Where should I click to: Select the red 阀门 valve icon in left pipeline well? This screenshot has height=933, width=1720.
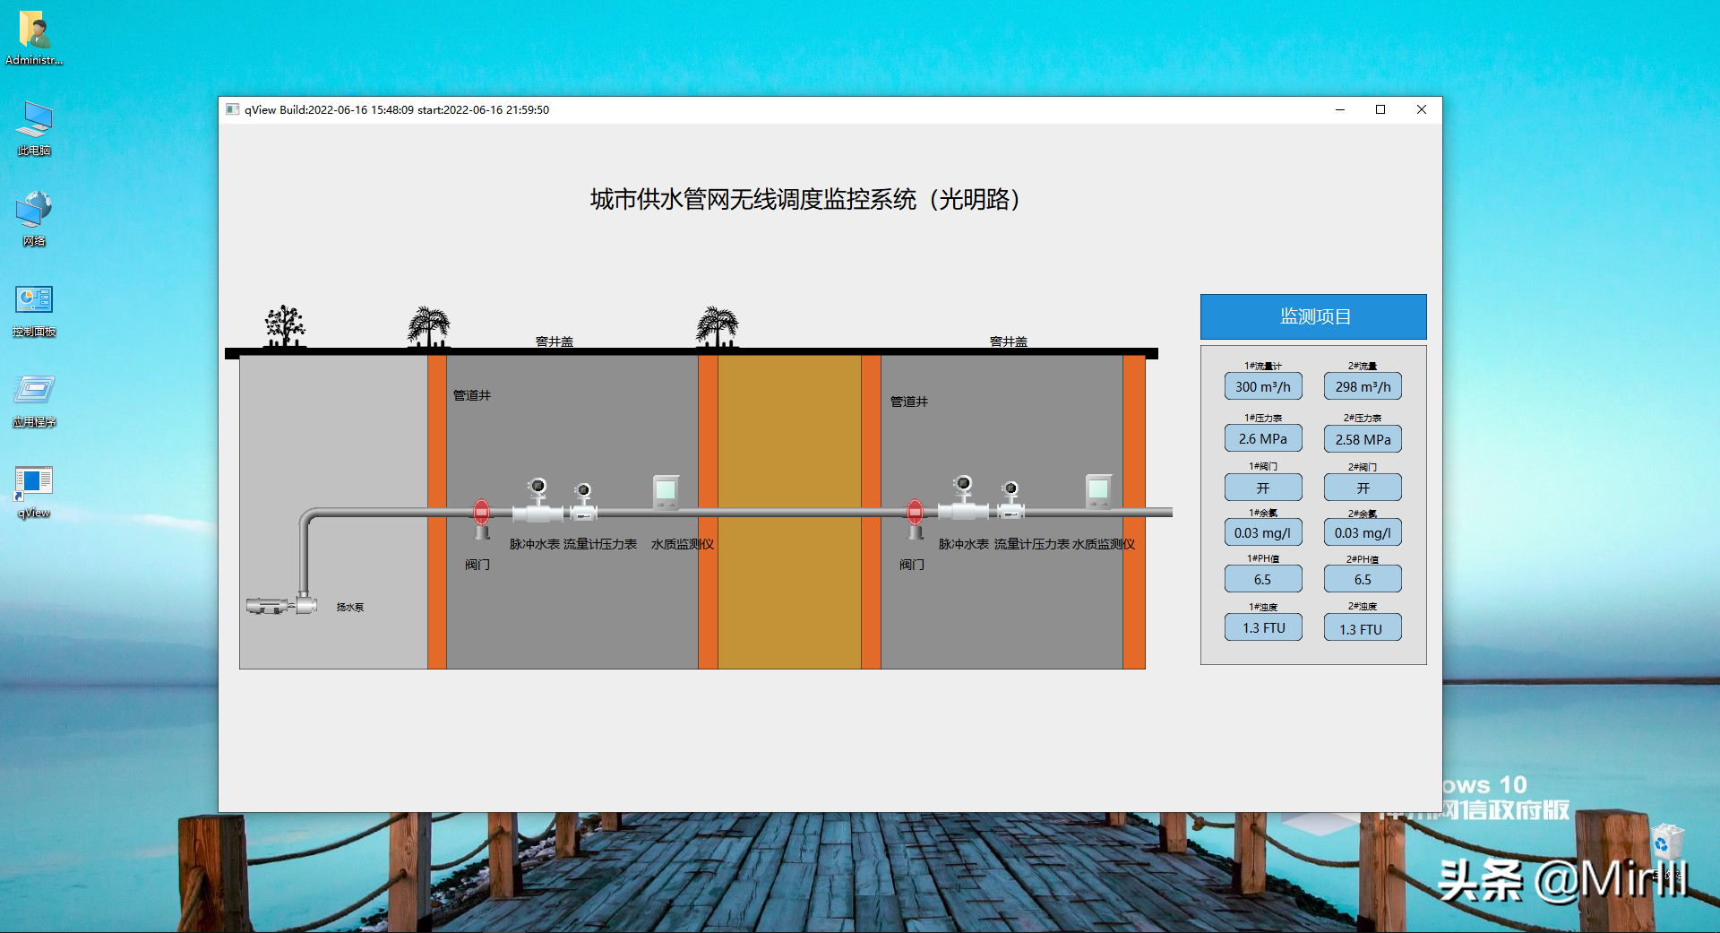pyautogui.click(x=481, y=512)
